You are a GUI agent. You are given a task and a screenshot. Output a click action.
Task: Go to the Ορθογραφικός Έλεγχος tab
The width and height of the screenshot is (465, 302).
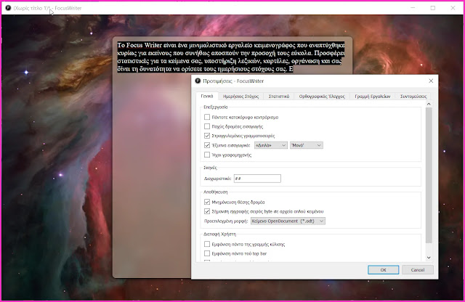[322, 97]
